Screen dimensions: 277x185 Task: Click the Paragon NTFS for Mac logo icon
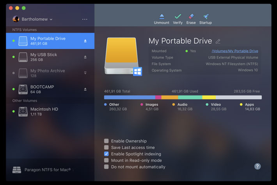click(17, 170)
